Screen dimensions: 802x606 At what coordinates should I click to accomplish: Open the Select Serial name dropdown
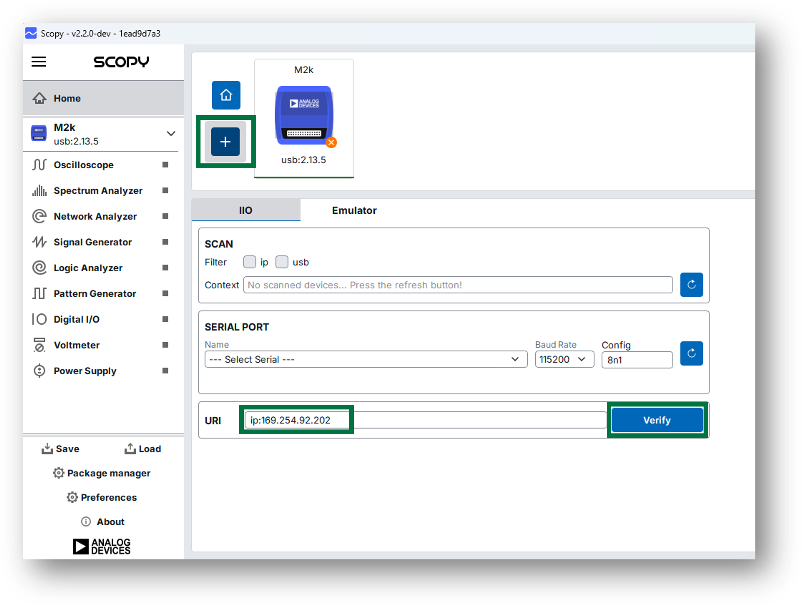click(x=366, y=360)
